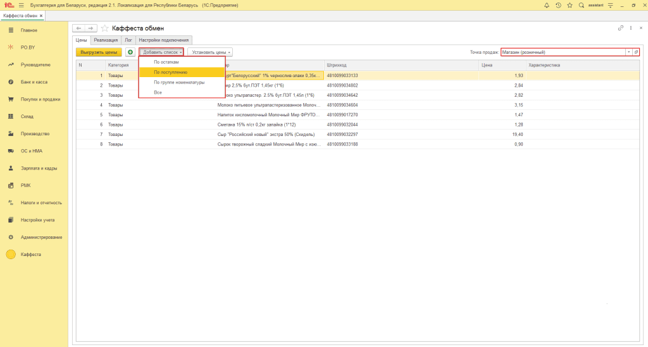Screen dimensions: 648x347
Task: Close the form with X icon
Action: click(641, 28)
